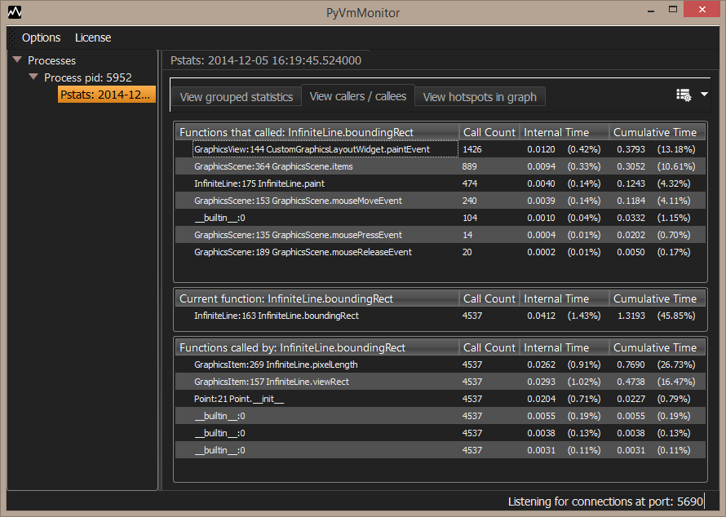Select GraphicsScene.mousePressEvent row
The height and width of the screenshot is (517, 726).
[x=440, y=235]
